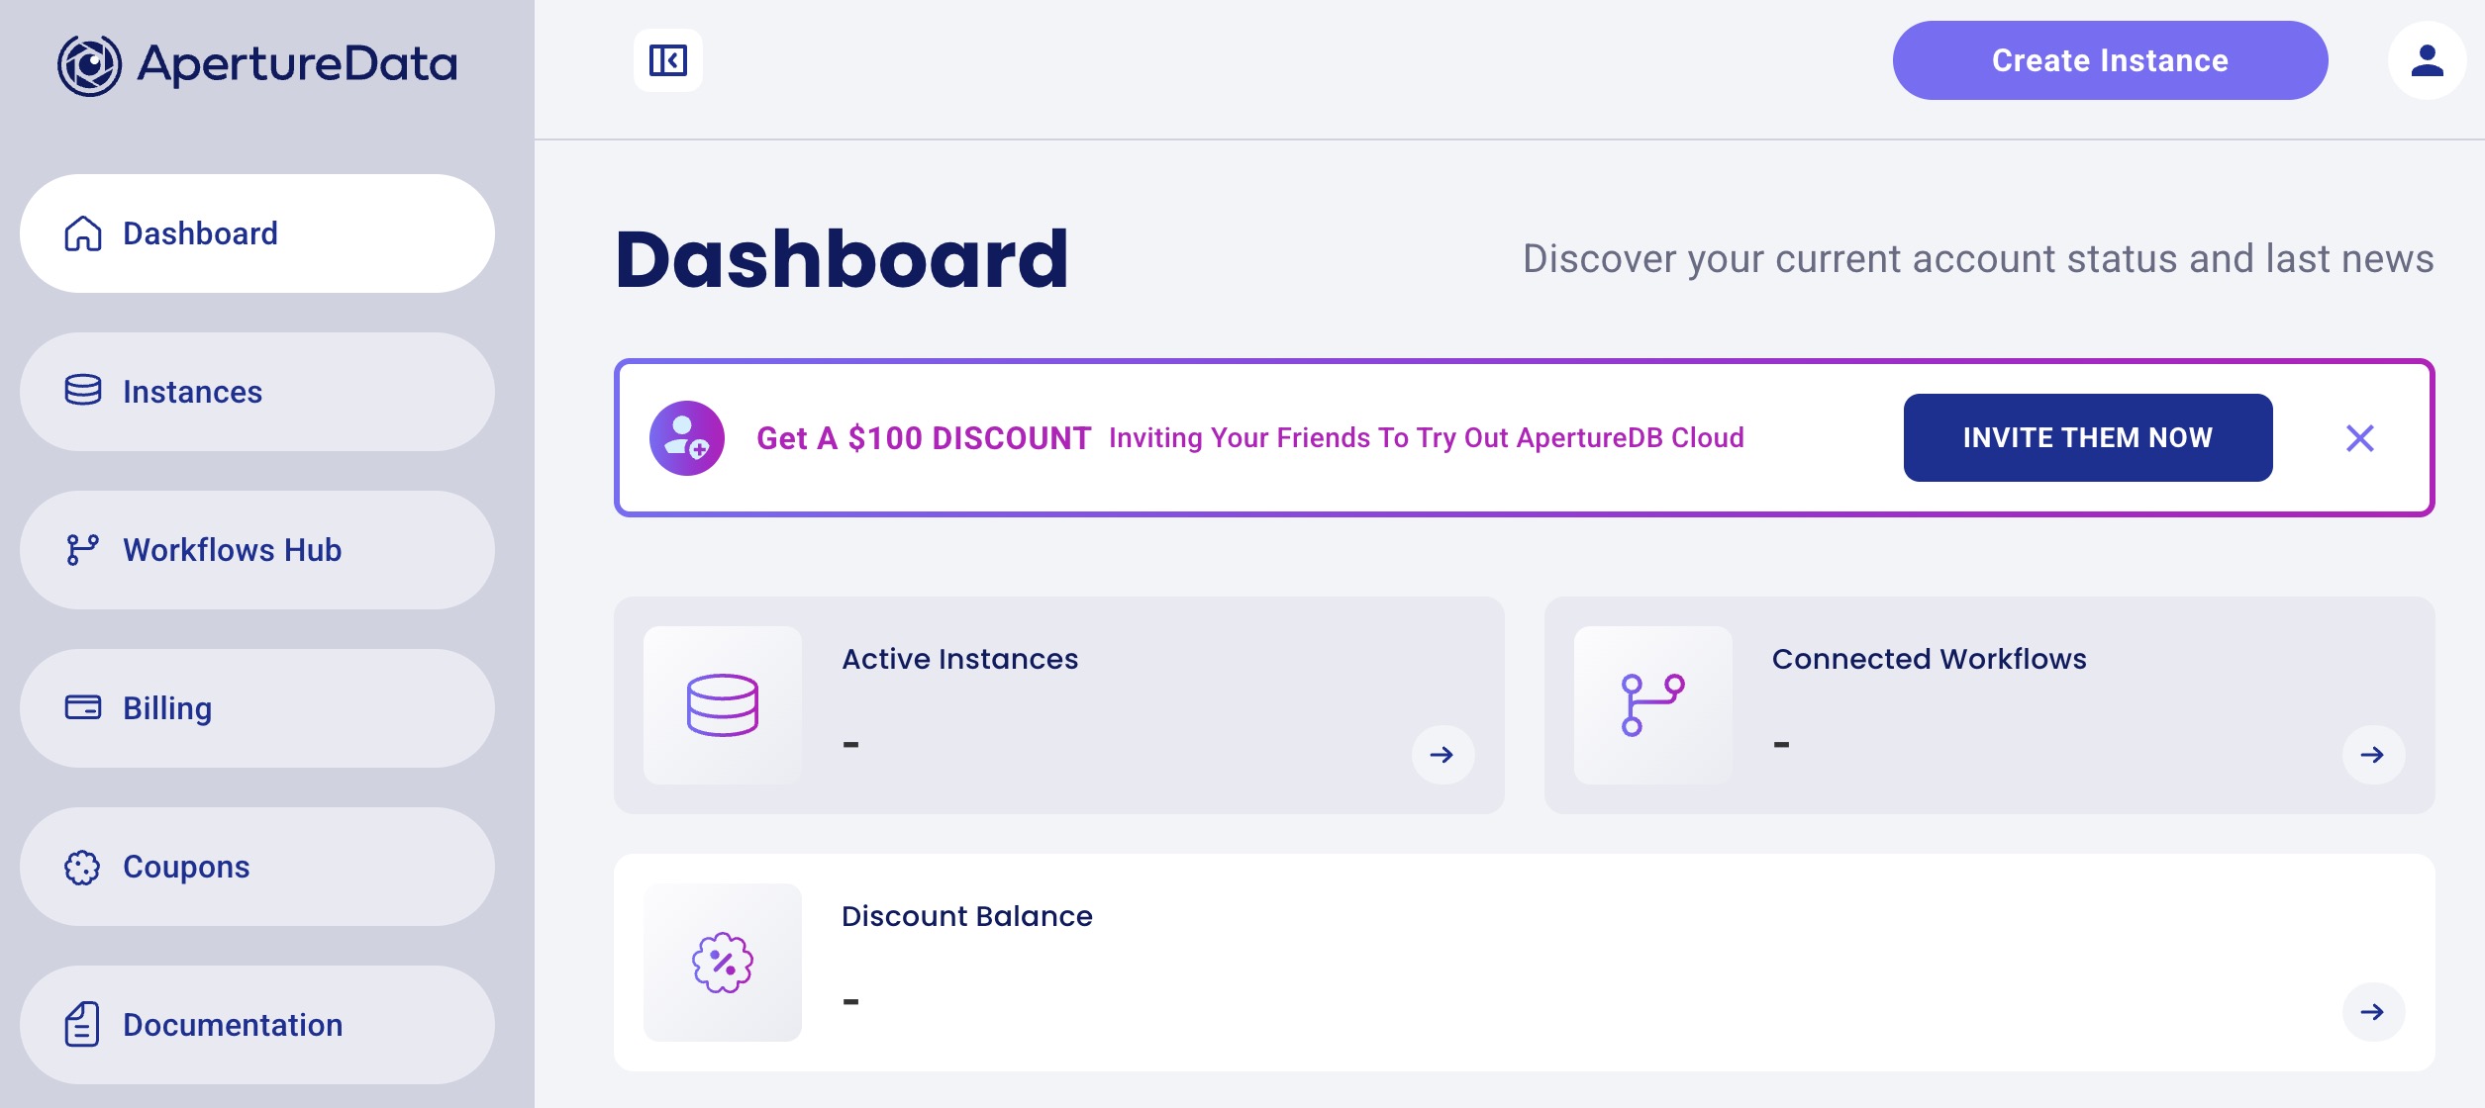Viewport: 2485px width, 1108px height.
Task: Dismiss the $100 discount banner
Action: coord(2360,437)
